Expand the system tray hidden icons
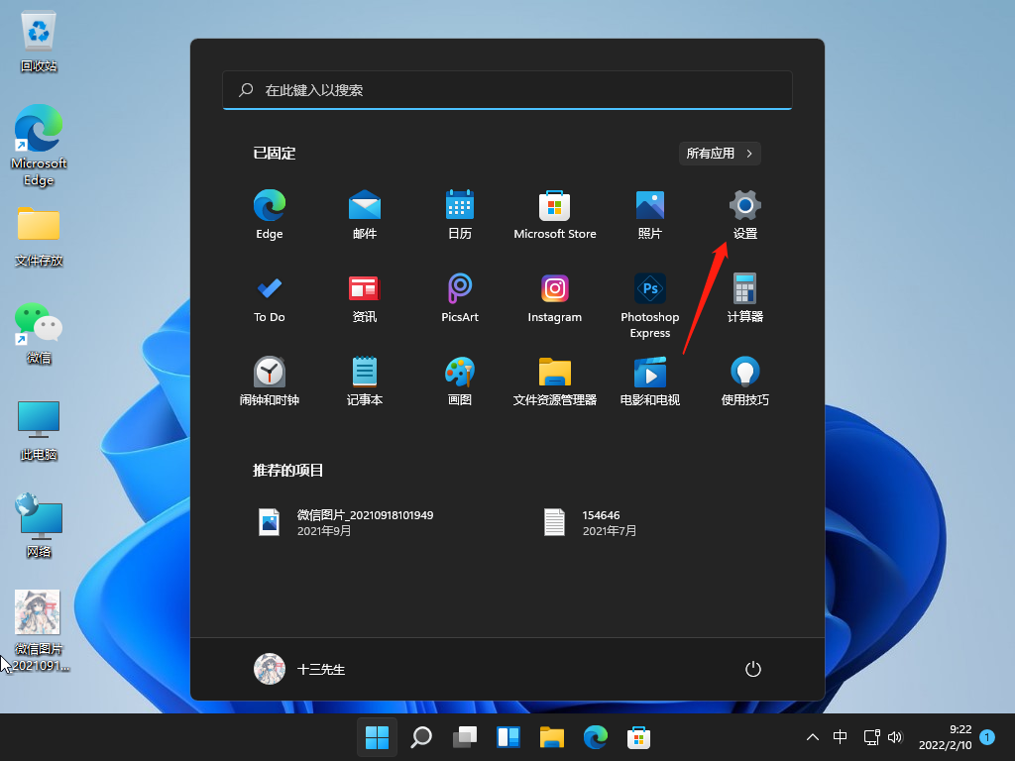Image resolution: width=1015 pixels, height=761 pixels. pos(812,737)
